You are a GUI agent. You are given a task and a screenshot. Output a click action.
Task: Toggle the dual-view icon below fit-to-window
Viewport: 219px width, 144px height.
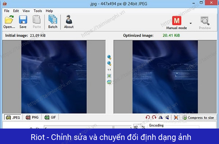[109, 82]
